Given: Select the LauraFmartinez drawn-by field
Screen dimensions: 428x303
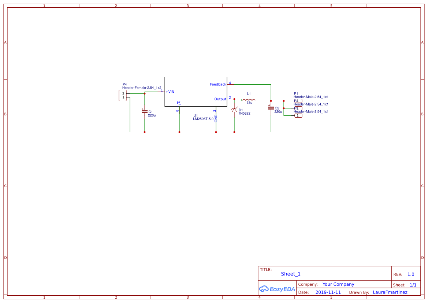Looking at the screenshot, I should 390,292.
